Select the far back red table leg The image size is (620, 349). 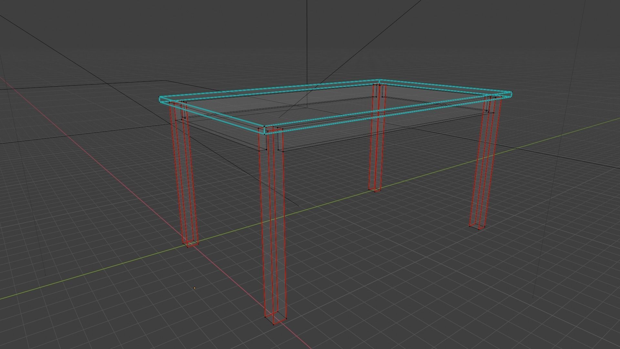tap(377, 137)
